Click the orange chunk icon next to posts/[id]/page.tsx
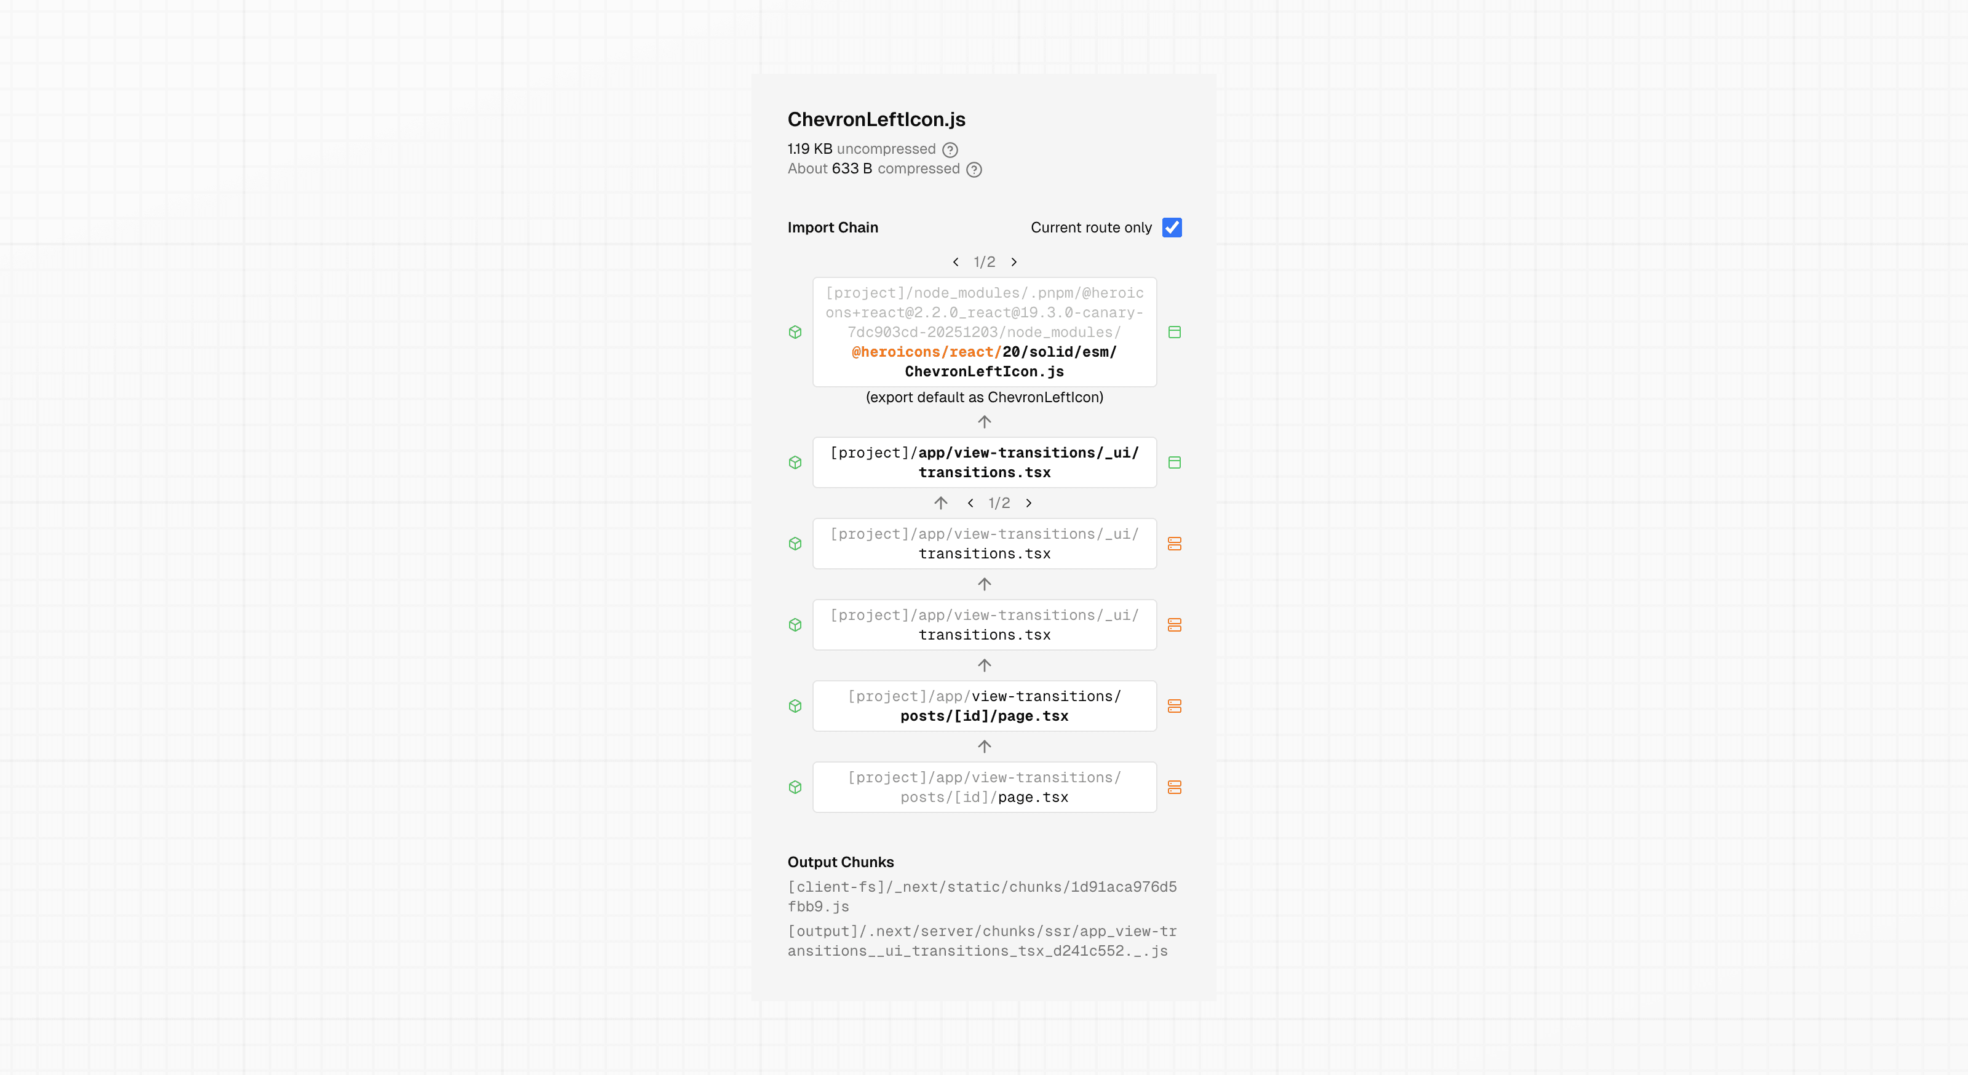 [1175, 706]
